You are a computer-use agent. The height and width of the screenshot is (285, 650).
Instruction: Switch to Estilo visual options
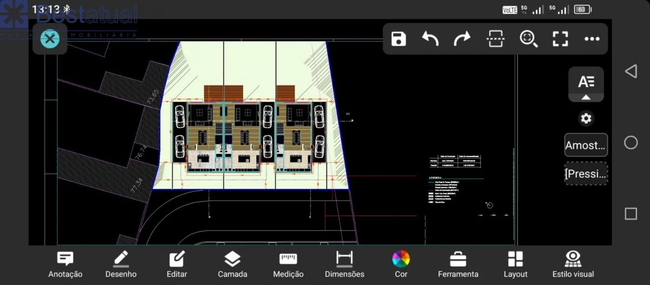click(x=573, y=264)
